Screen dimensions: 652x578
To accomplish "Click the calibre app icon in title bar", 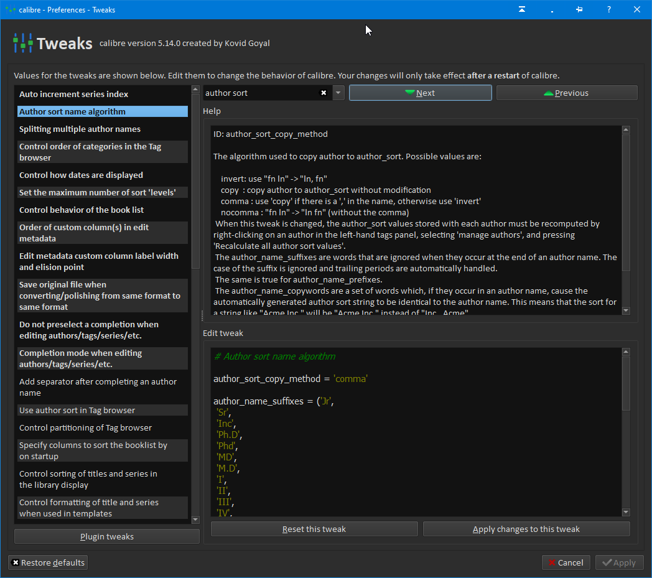I will tap(10, 9).
